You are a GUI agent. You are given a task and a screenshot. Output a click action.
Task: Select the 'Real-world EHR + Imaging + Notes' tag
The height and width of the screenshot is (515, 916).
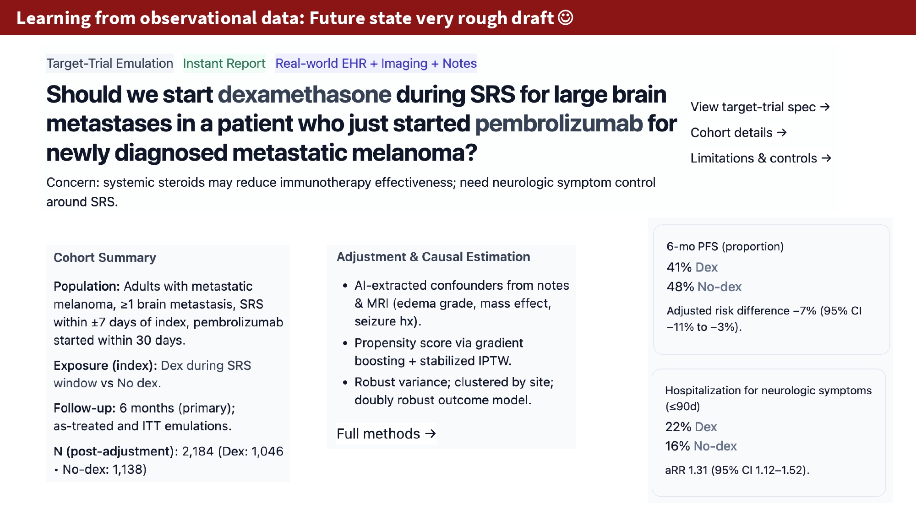376,63
